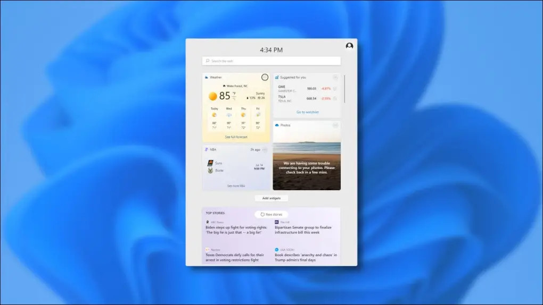Open Biden steps up fight for voting rights story
Image resolution: width=543 pixels, height=305 pixels.
(236, 230)
